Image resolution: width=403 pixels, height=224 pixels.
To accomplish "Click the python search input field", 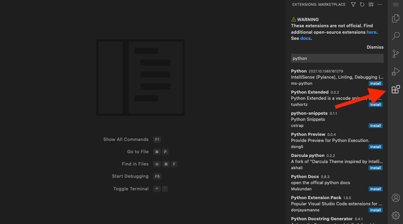I will [x=337, y=58].
